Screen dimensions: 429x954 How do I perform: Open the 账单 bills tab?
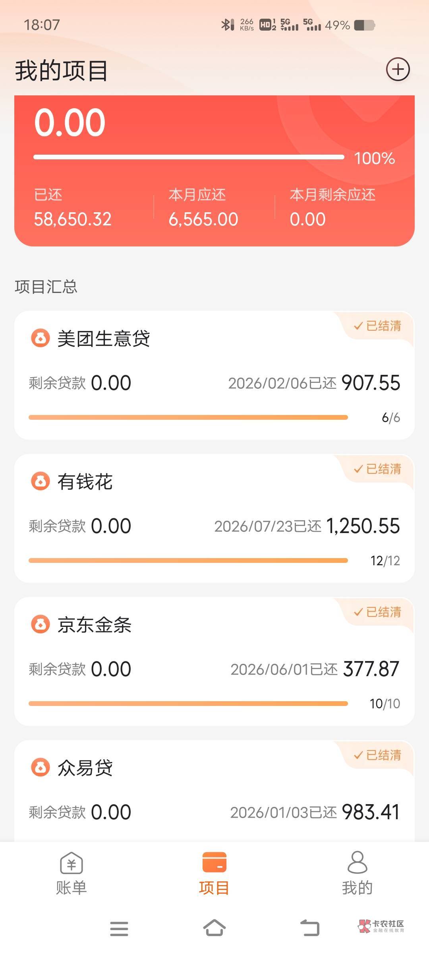pos(71,873)
